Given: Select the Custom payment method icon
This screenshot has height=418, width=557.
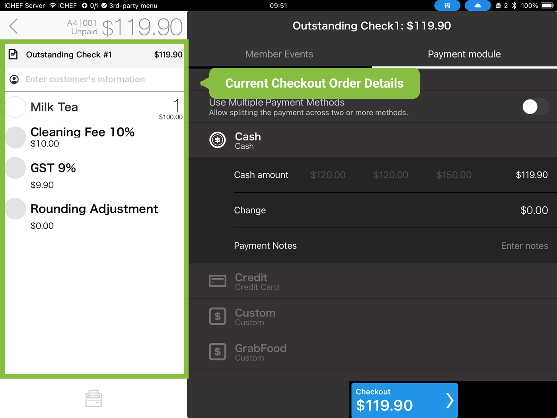Looking at the screenshot, I should [218, 316].
